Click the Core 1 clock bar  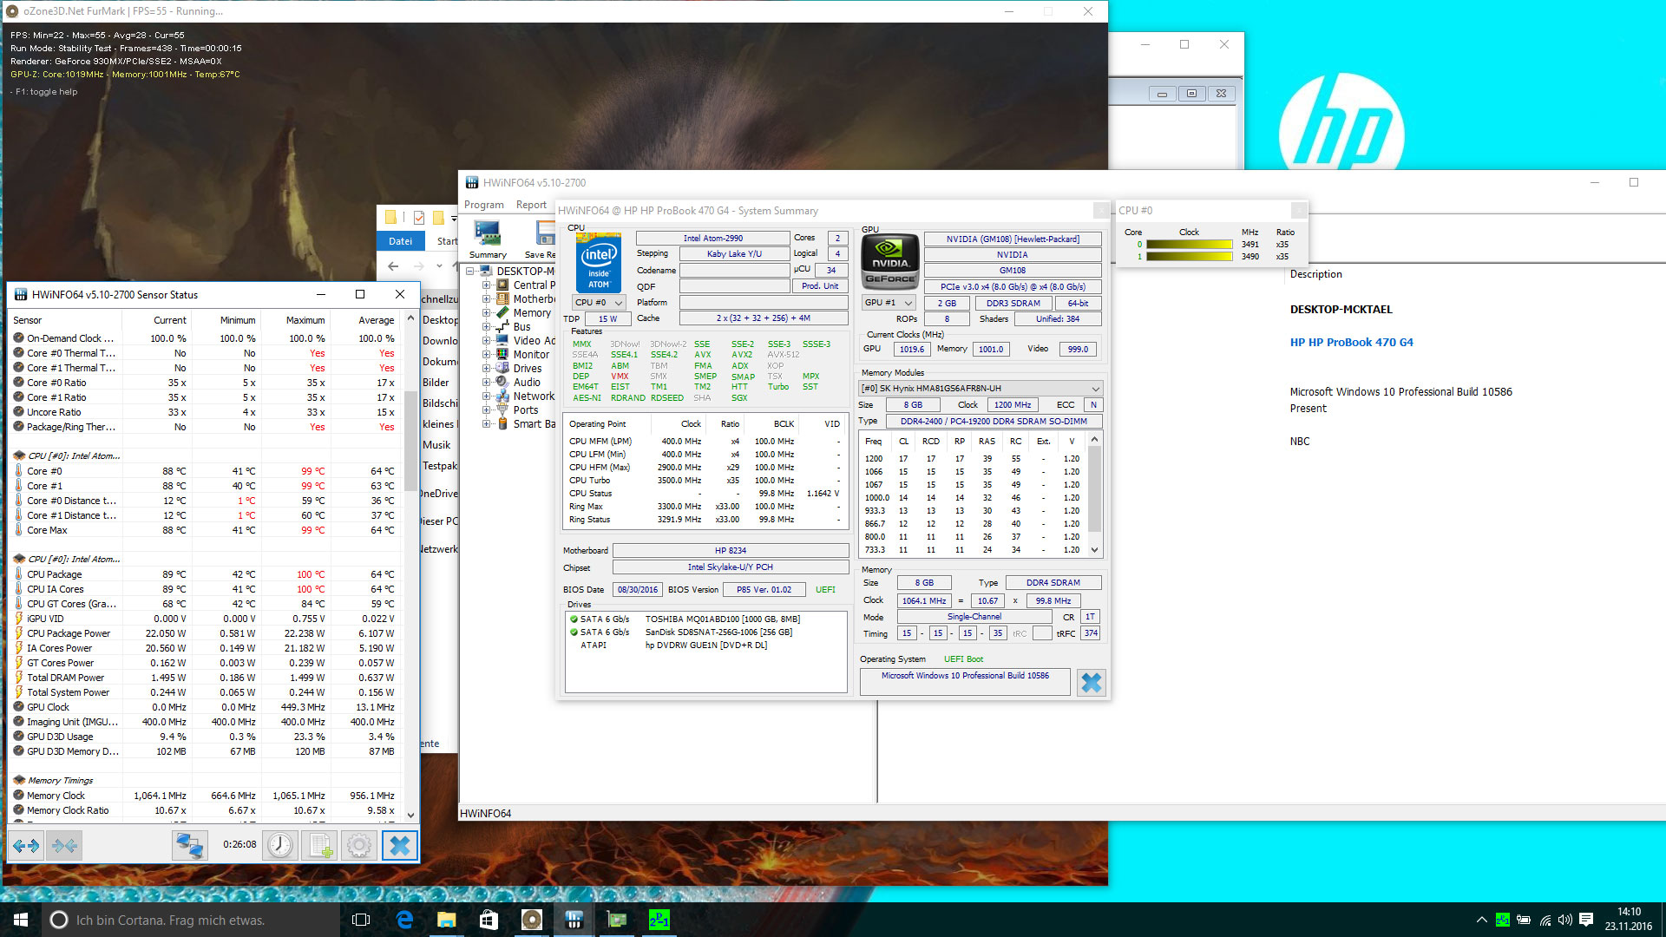1190,257
